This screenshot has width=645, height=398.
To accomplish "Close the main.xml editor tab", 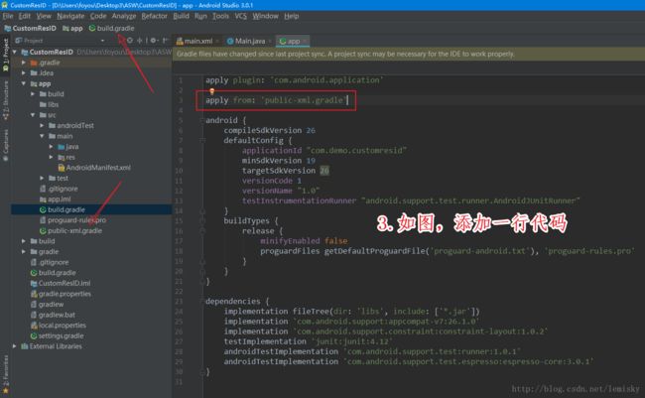I will (217, 41).
